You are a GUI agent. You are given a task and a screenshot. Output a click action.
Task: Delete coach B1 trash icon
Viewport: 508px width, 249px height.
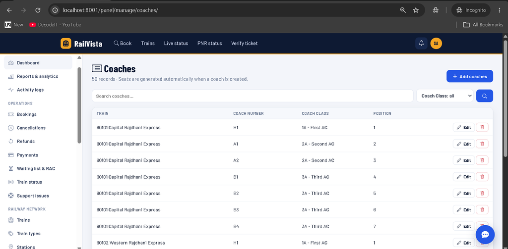click(x=482, y=177)
